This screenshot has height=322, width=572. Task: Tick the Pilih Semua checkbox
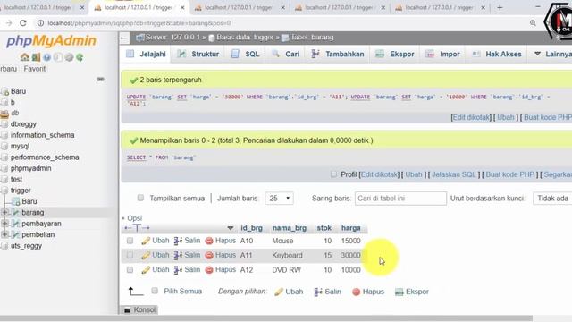155,291
